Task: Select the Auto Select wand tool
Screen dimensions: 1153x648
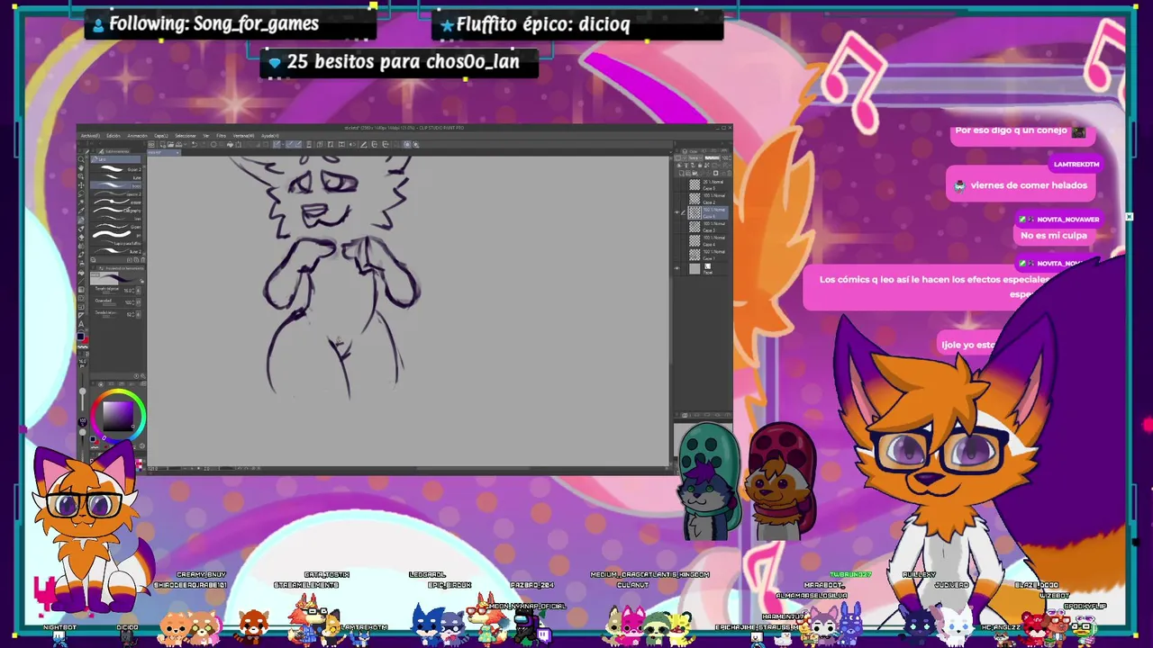Action: click(81, 202)
